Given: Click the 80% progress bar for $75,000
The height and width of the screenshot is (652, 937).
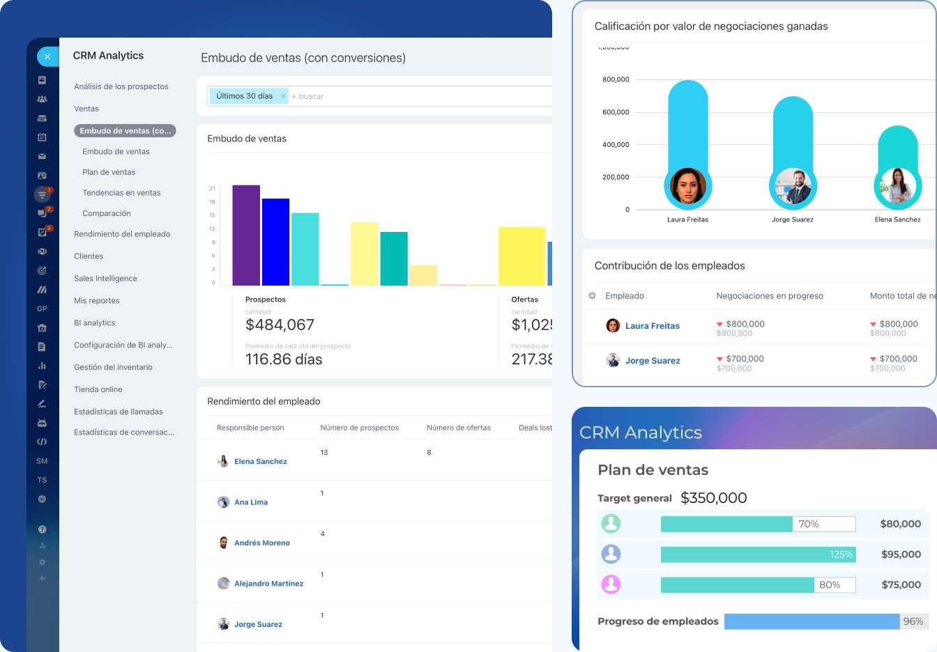Looking at the screenshot, I should 759,585.
